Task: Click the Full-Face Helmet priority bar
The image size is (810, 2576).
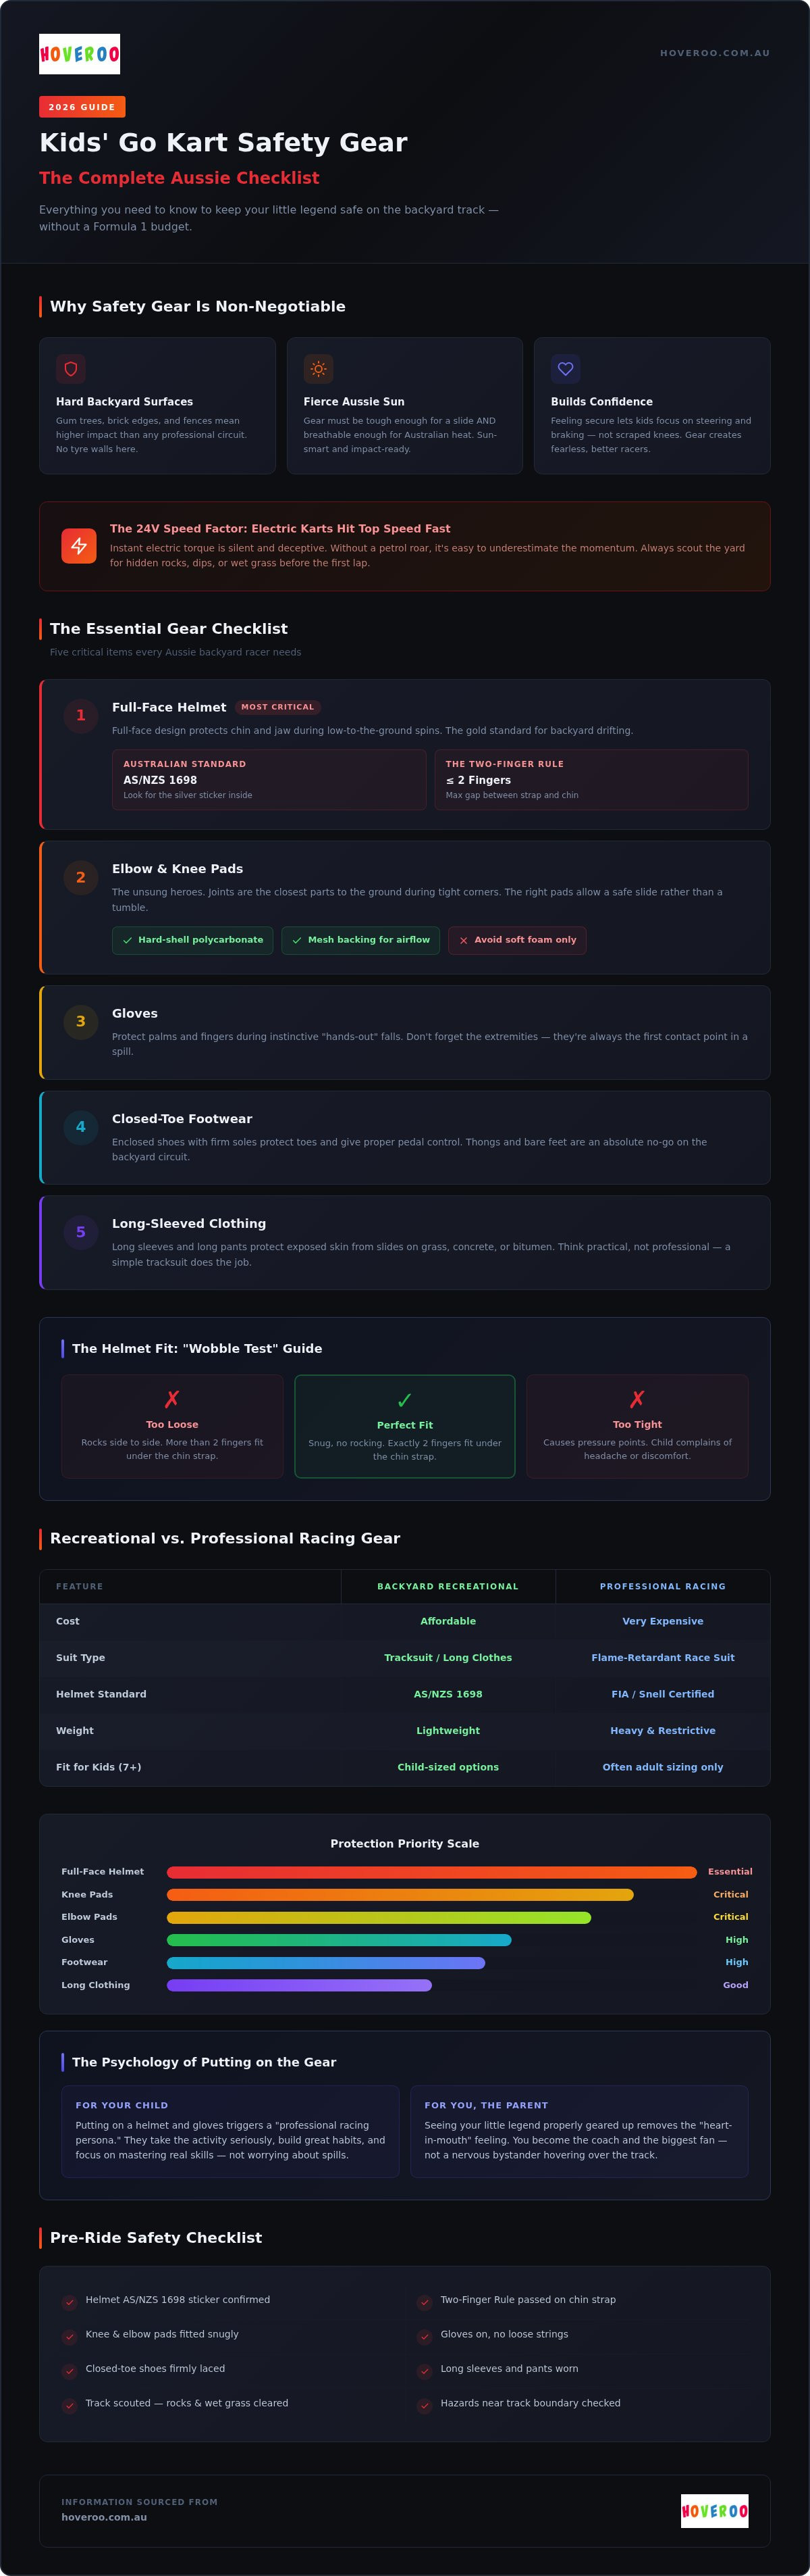Action: click(x=431, y=1872)
